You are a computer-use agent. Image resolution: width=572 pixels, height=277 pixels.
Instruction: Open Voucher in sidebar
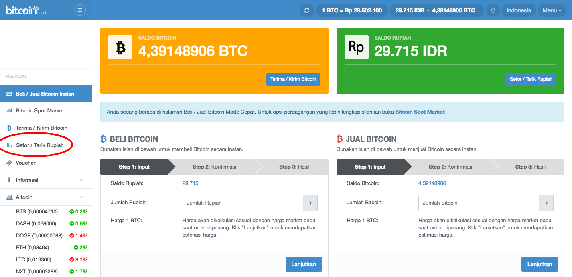pyautogui.click(x=46, y=163)
